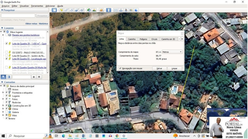Expand the Clima layer arrow

[3, 109]
